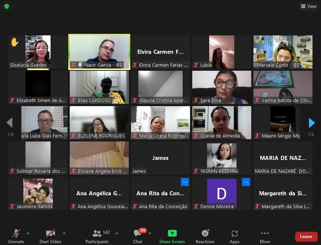Go to previous gallery page with left arrow
The width and height of the screenshot is (321, 245).
coord(10,123)
